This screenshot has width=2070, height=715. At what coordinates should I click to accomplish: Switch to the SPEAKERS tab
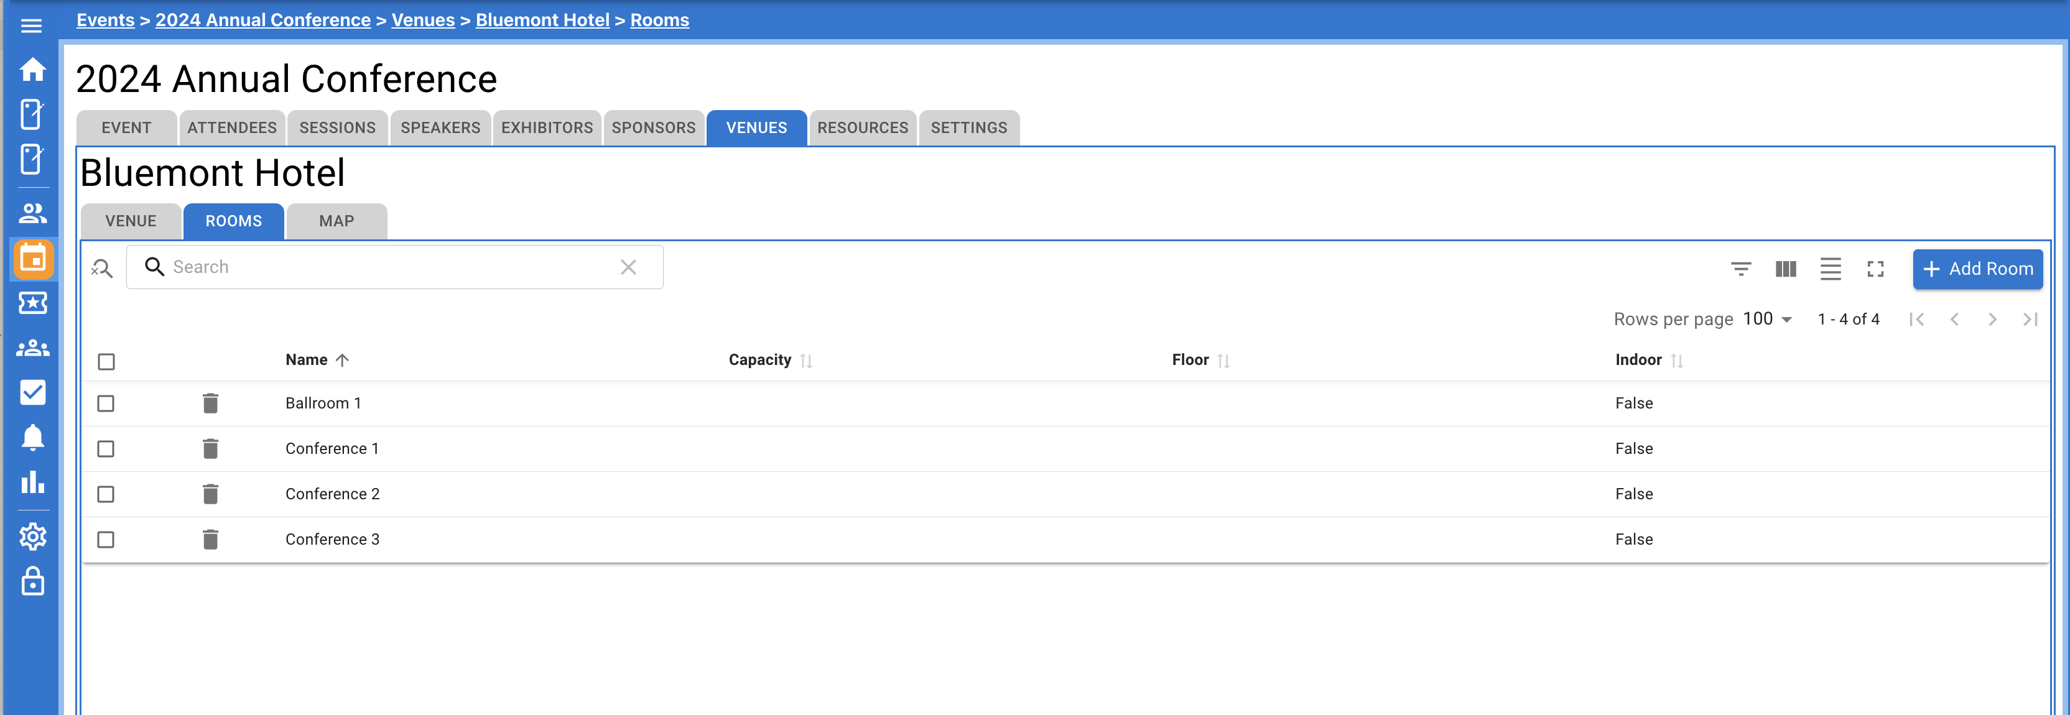tap(440, 127)
